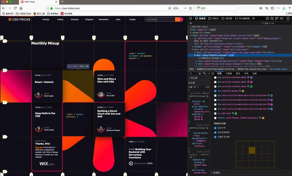Click the e.g. flexbox site search field
292x176 pixels.
pos(160,19)
